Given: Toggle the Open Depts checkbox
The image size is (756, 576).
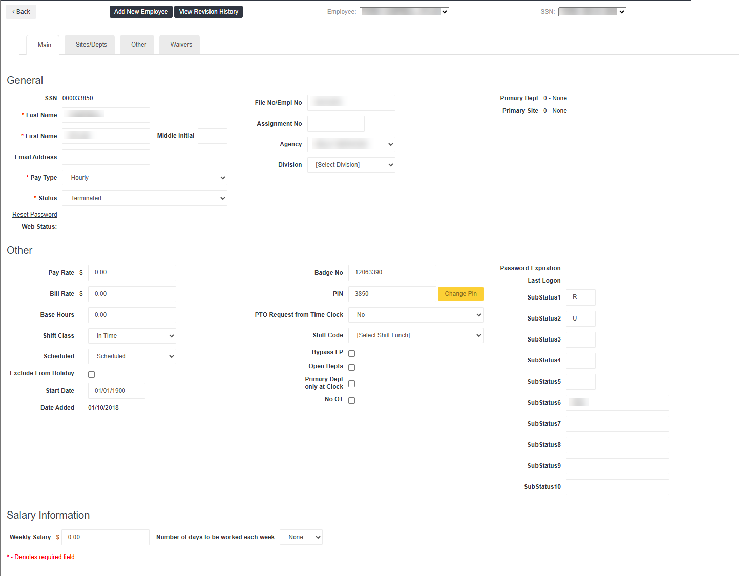Looking at the screenshot, I should point(351,367).
